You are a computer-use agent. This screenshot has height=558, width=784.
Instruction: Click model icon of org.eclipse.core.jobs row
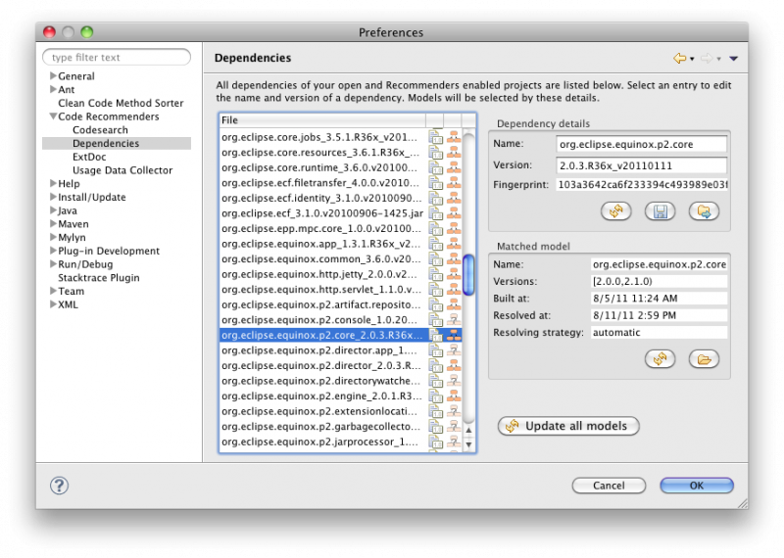[454, 137]
